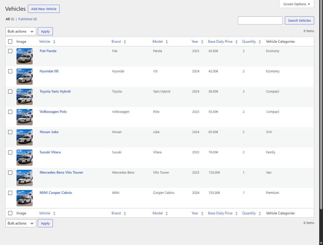
Task: Open the Suzuki Vitara thumbnail image
Action: (x=25, y=158)
